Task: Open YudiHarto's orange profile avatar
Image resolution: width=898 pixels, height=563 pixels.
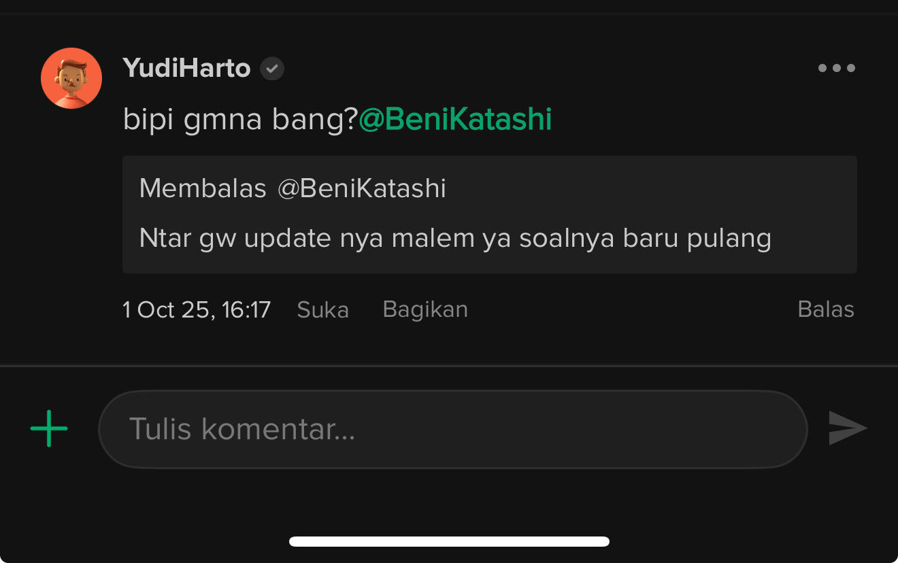Action: tap(71, 78)
